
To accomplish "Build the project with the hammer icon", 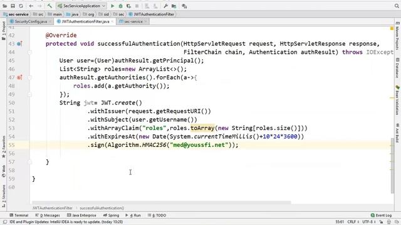I will pyautogui.click(x=50, y=6).
